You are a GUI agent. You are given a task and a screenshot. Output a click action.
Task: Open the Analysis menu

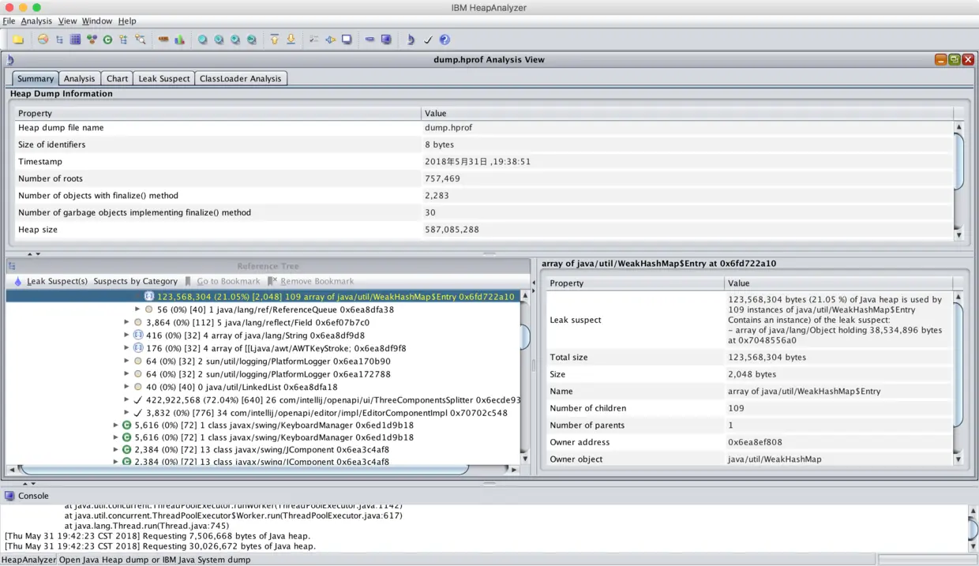pos(36,21)
